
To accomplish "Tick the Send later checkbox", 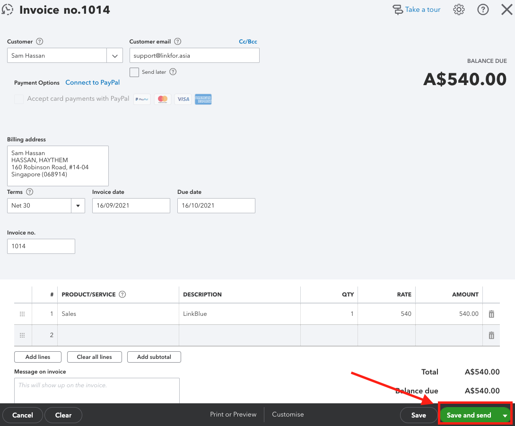I will pos(134,72).
